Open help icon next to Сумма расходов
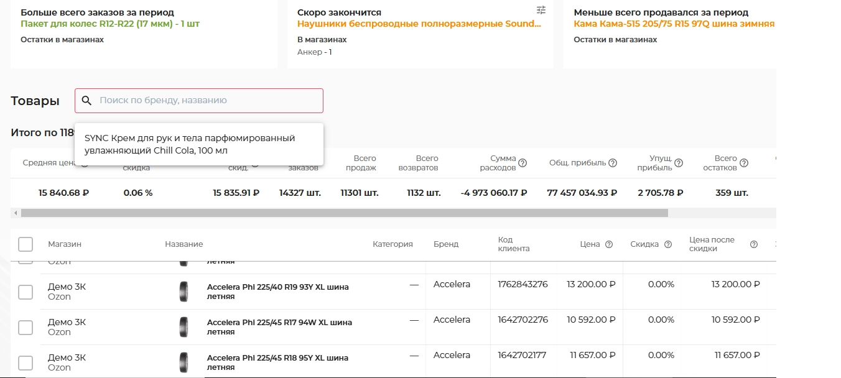 click(523, 163)
